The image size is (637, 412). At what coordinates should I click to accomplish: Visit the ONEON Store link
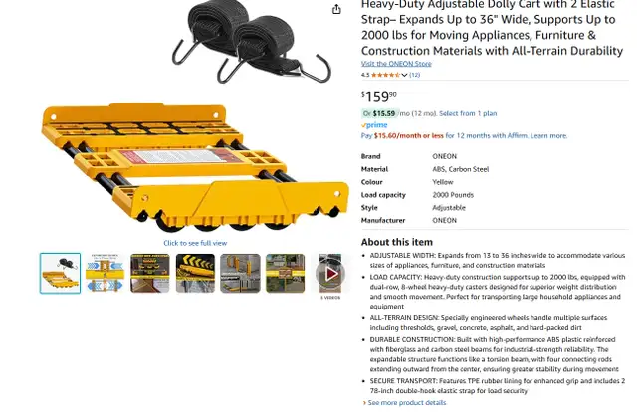396,64
